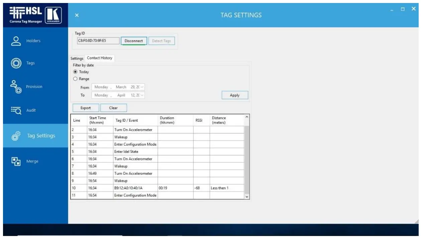The height and width of the screenshot is (237, 421).
Task: Click the table scrollbar up arrow
Action: tap(247, 117)
